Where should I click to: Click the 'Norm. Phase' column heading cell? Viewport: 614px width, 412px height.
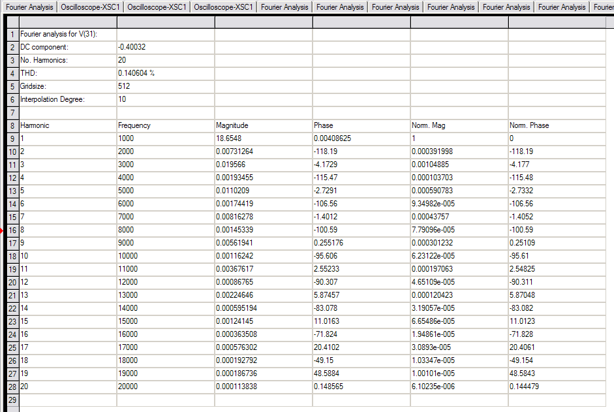pos(557,125)
